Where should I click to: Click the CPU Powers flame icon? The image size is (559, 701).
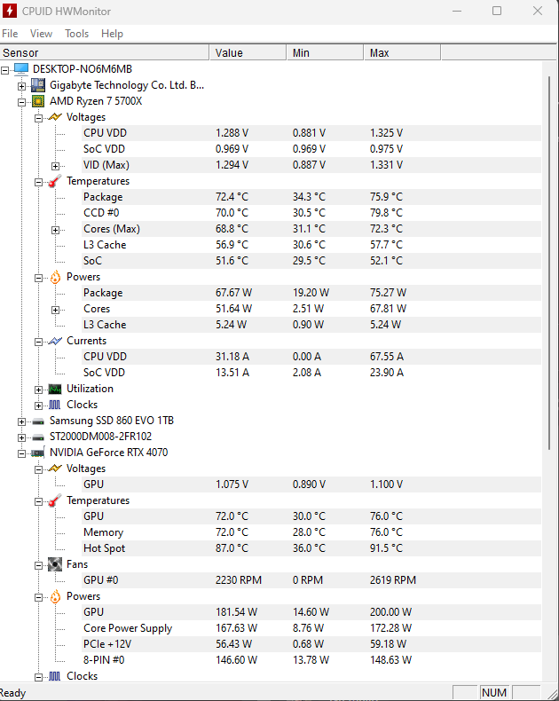[x=55, y=277]
